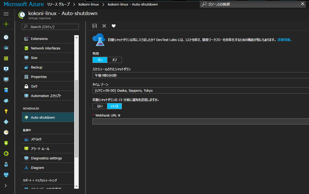Go to Microsoft Azure home link
The width and height of the screenshot is (309, 194).
(x=24, y=4)
